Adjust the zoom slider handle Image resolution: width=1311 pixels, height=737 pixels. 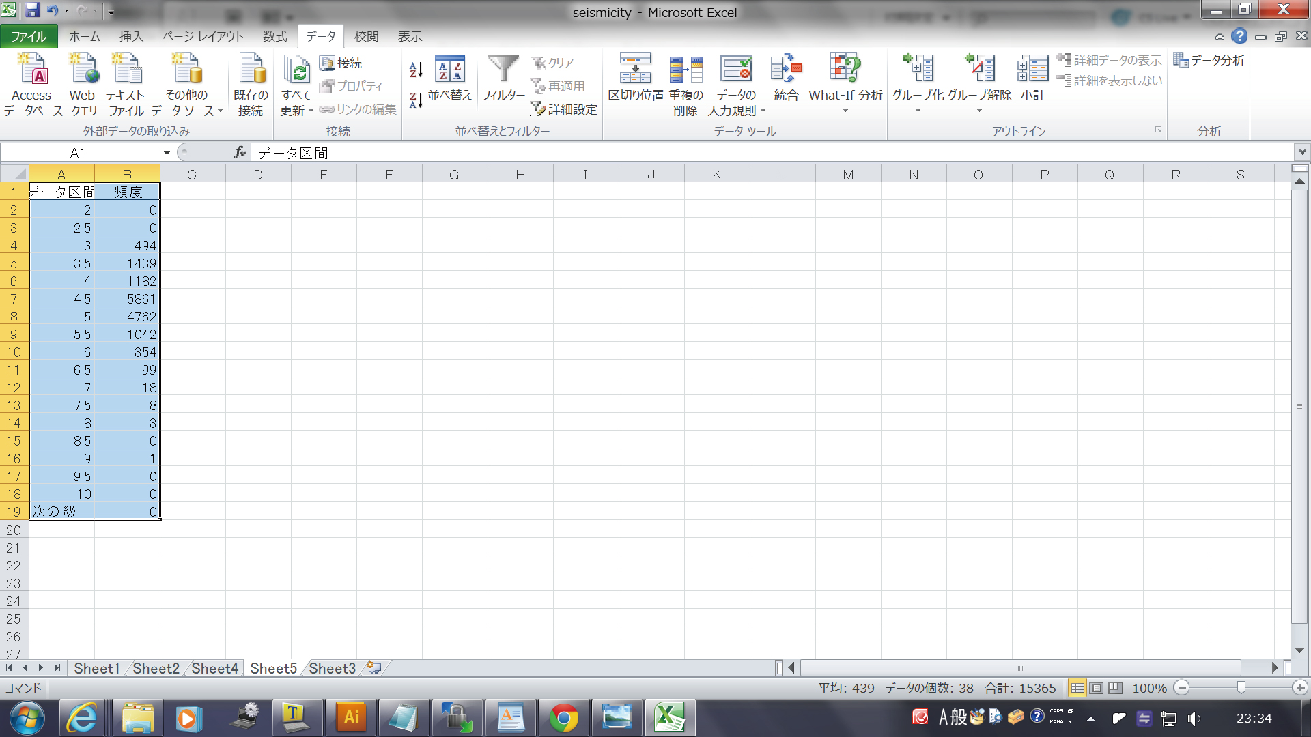point(1241,688)
